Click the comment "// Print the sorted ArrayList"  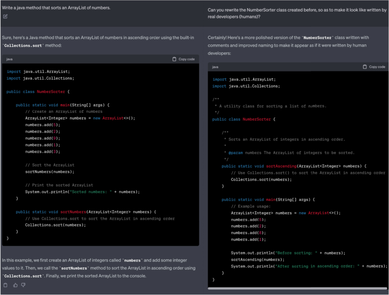59,185
